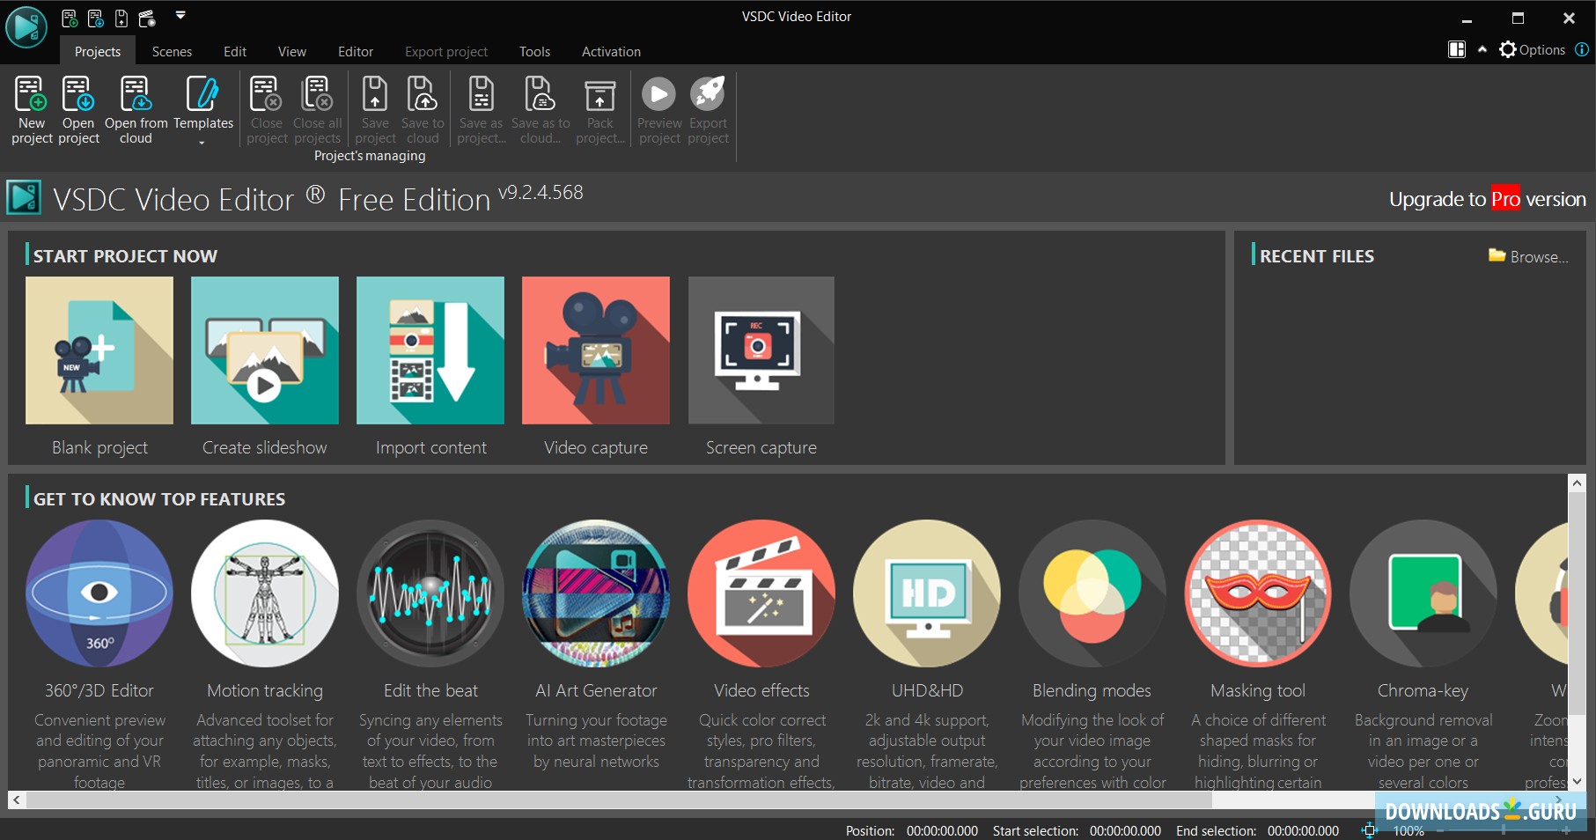Image resolution: width=1596 pixels, height=840 pixels.
Task: Click the Options button
Action: [1533, 49]
